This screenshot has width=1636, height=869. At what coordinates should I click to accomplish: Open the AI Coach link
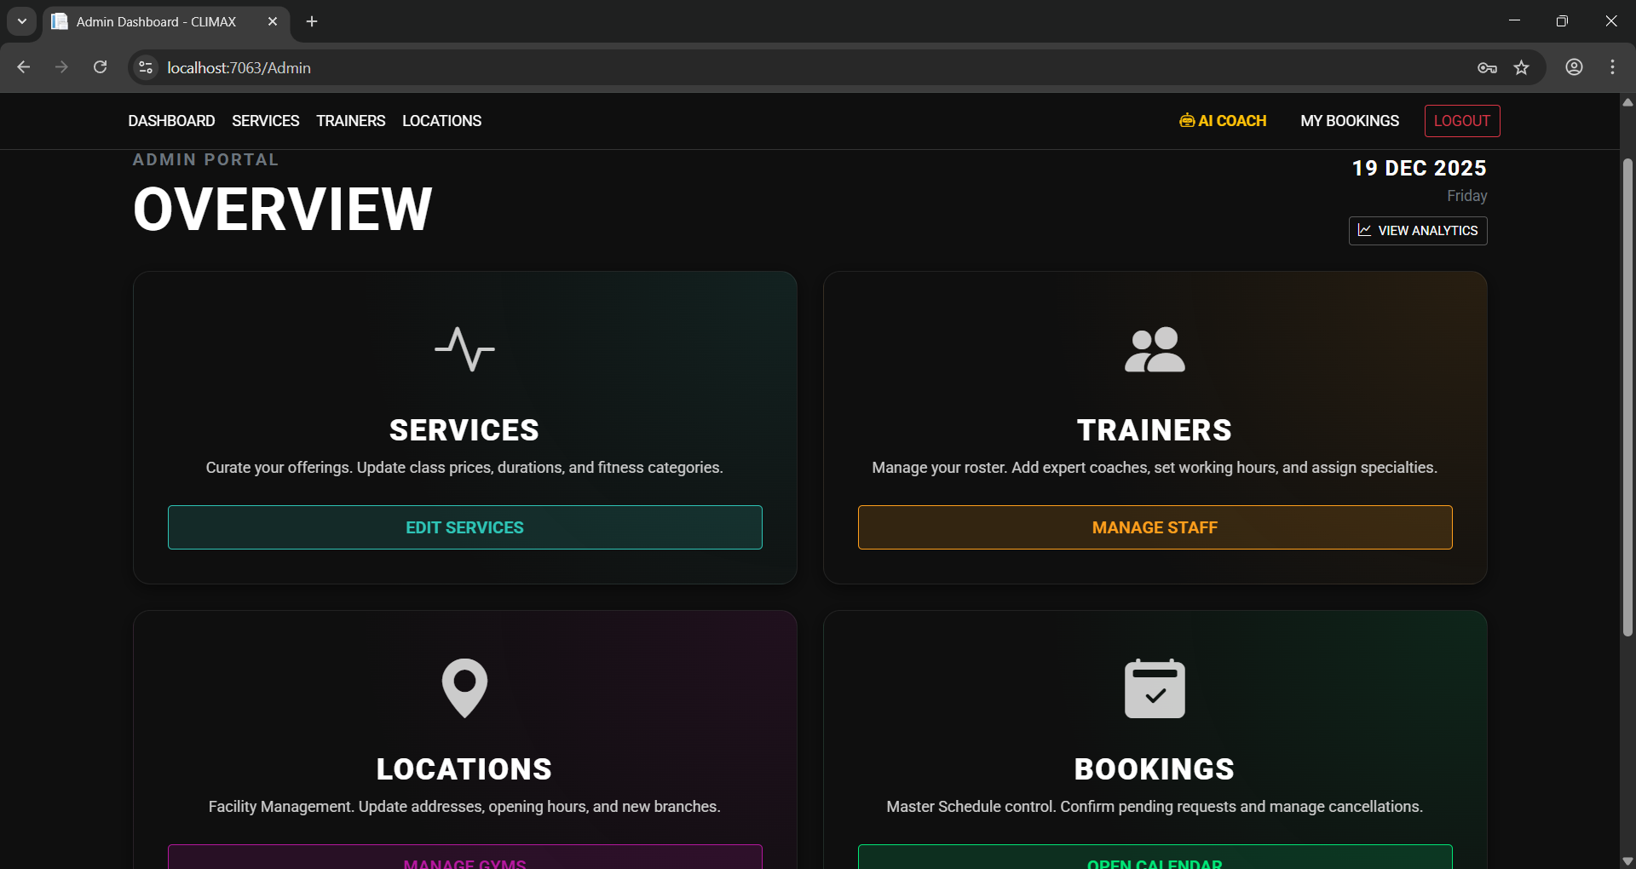coord(1223,121)
